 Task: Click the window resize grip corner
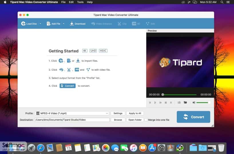tap(212, 125)
